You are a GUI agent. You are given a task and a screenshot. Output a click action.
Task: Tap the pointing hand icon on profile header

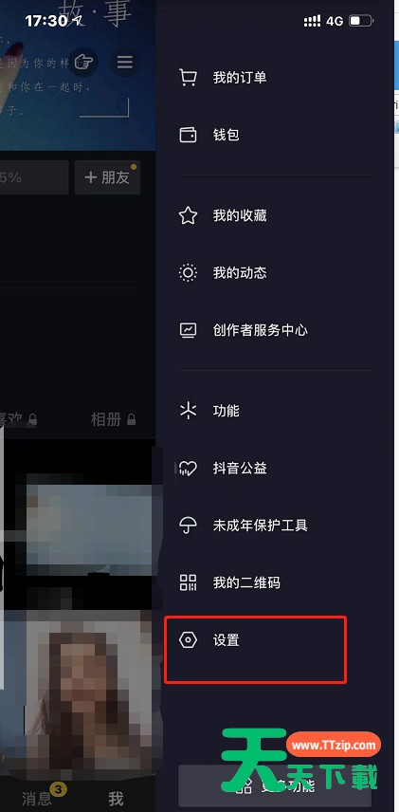[x=83, y=63]
